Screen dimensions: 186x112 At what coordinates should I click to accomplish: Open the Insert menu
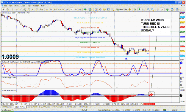click(16, 6)
